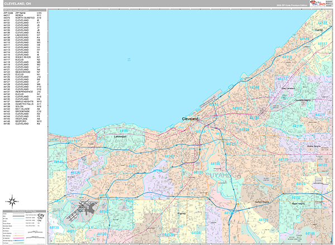Select the ROCKY RIVER index row
The width and height of the screenshot is (335, 245).
[22, 57]
